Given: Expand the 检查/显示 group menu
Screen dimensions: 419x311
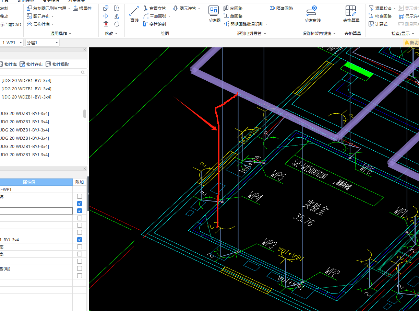Looking at the screenshot, I should point(413,34).
